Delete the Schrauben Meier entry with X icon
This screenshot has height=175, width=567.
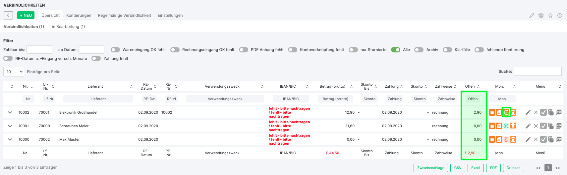[536, 126]
